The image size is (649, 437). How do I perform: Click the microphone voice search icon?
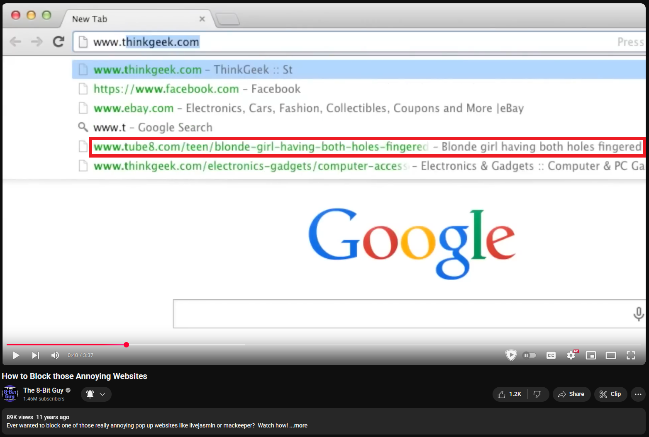pyautogui.click(x=639, y=314)
